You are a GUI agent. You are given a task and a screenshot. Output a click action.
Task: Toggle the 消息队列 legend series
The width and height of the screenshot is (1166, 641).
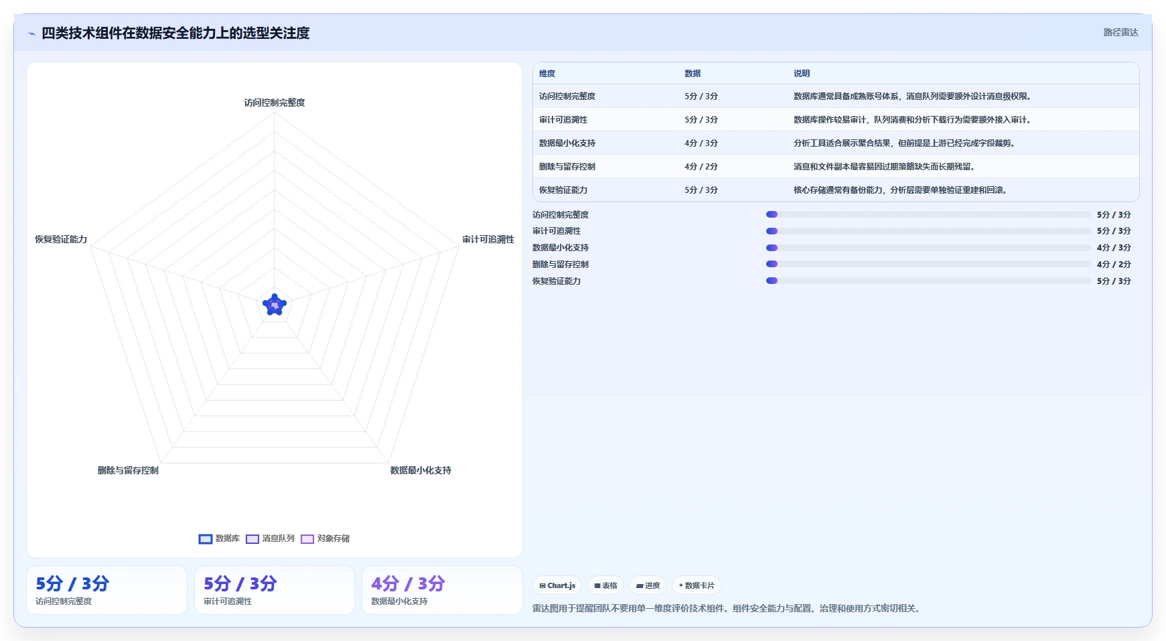[x=270, y=539]
